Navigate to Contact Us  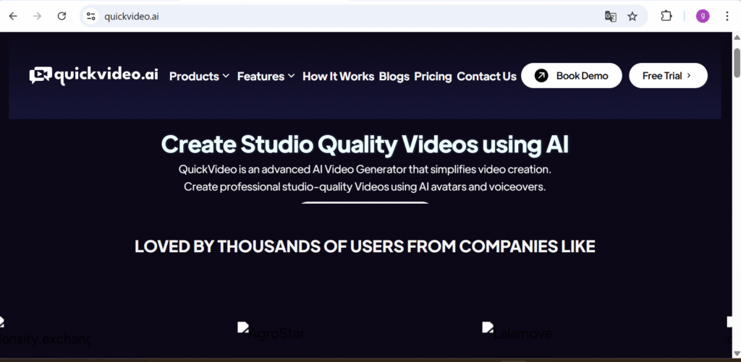[x=486, y=76]
